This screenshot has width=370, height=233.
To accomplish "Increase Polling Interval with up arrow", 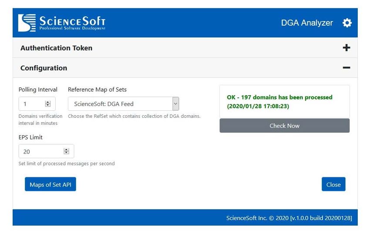I will 48,102.
